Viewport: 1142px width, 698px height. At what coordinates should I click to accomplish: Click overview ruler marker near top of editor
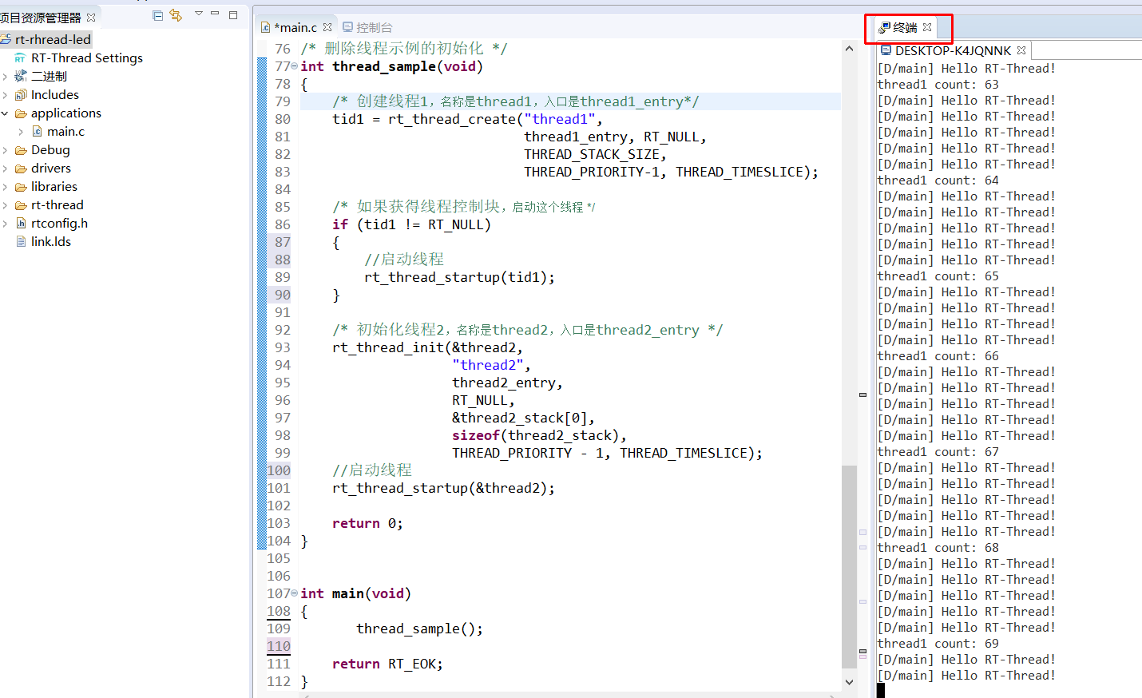click(x=862, y=395)
